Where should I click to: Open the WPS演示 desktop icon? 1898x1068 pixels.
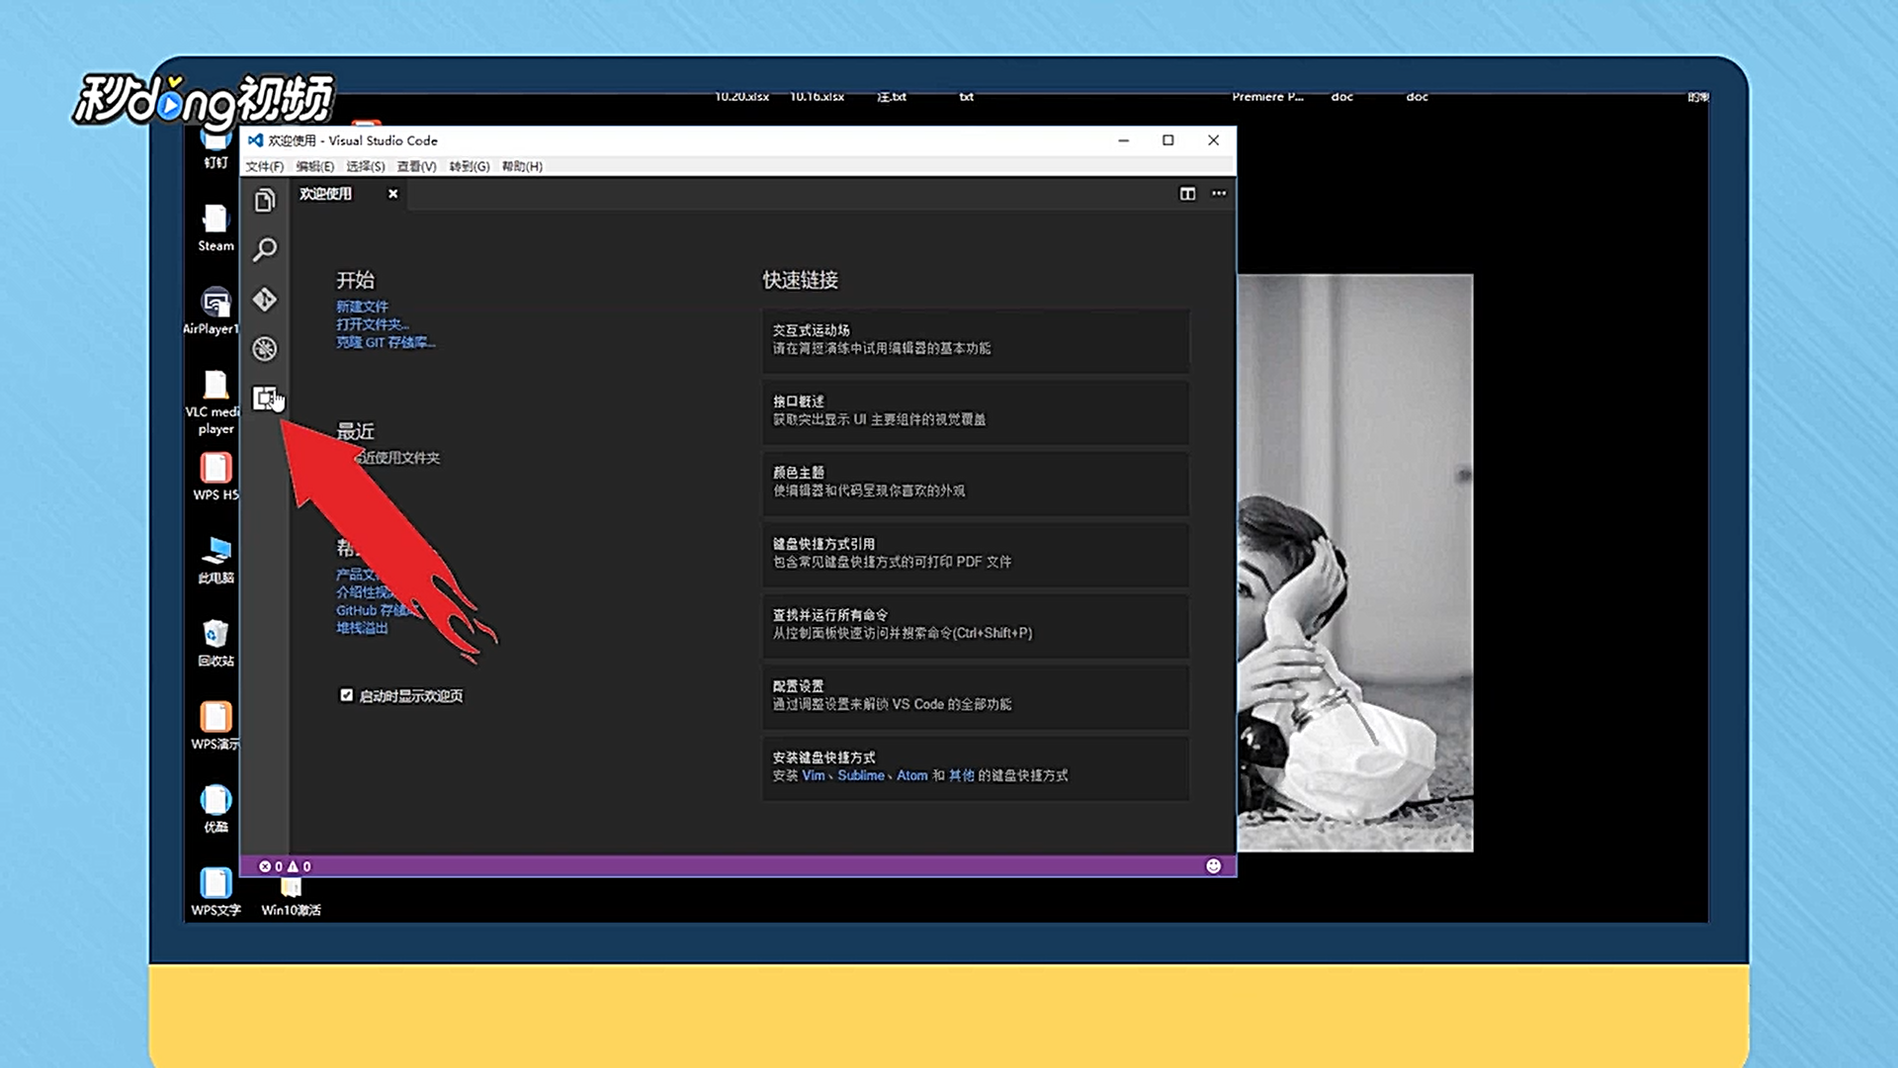[x=216, y=726]
